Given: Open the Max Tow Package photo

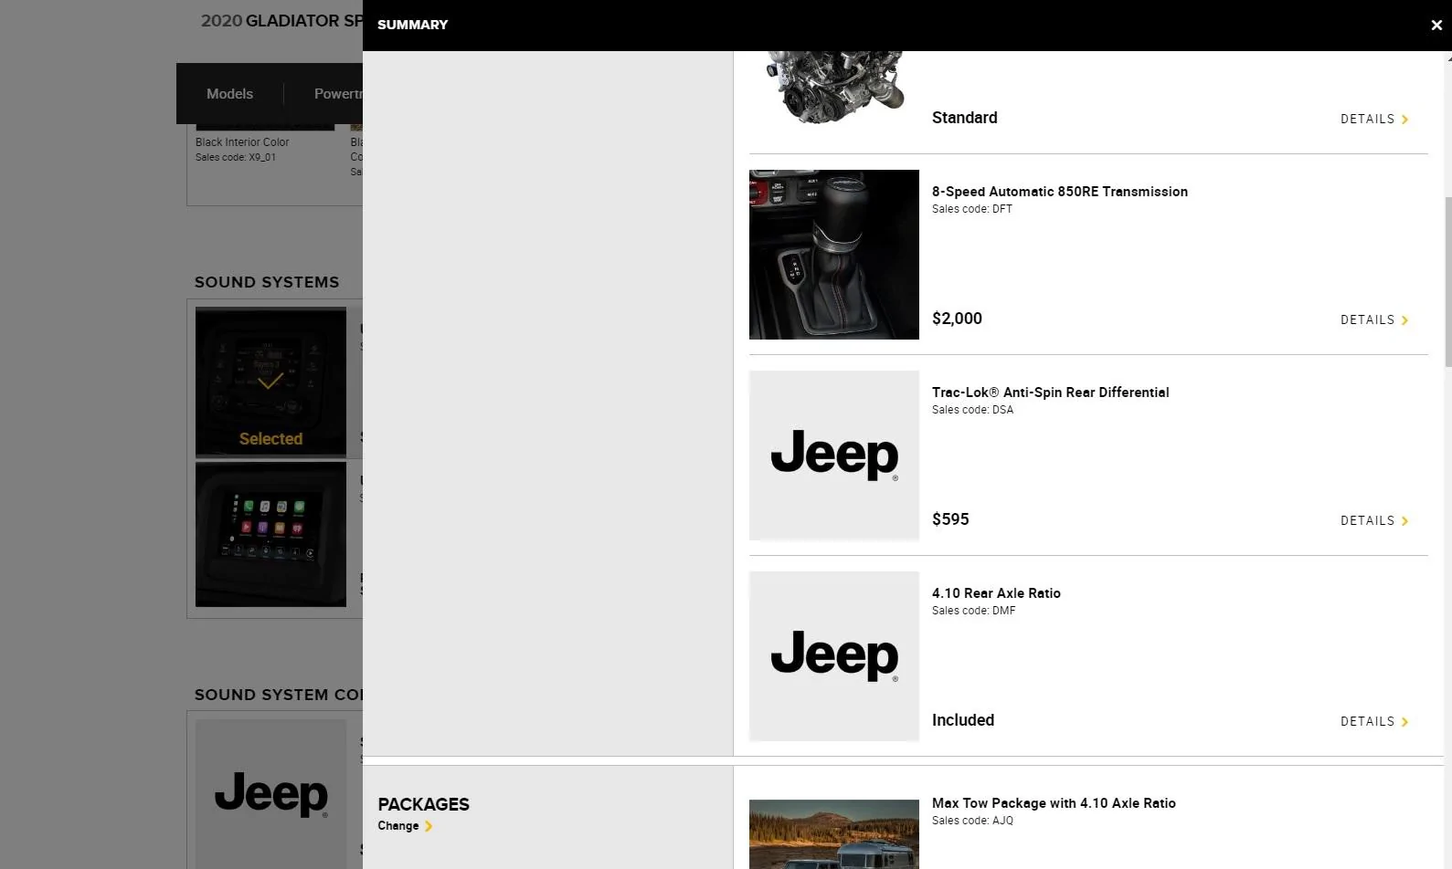Looking at the screenshot, I should tap(834, 834).
